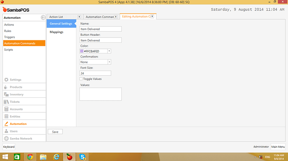Select the General Settings section
288x161 pixels.
[x=61, y=23]
